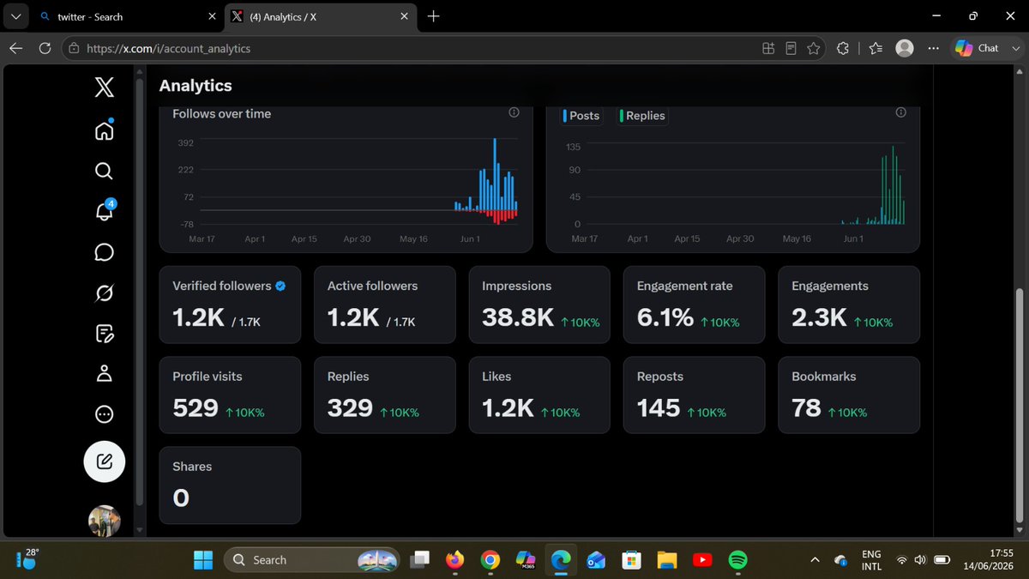Viewport: 1029px width, 579px height.
Task: Open Copilot Chat button
Action: click(x=977, y=48)
